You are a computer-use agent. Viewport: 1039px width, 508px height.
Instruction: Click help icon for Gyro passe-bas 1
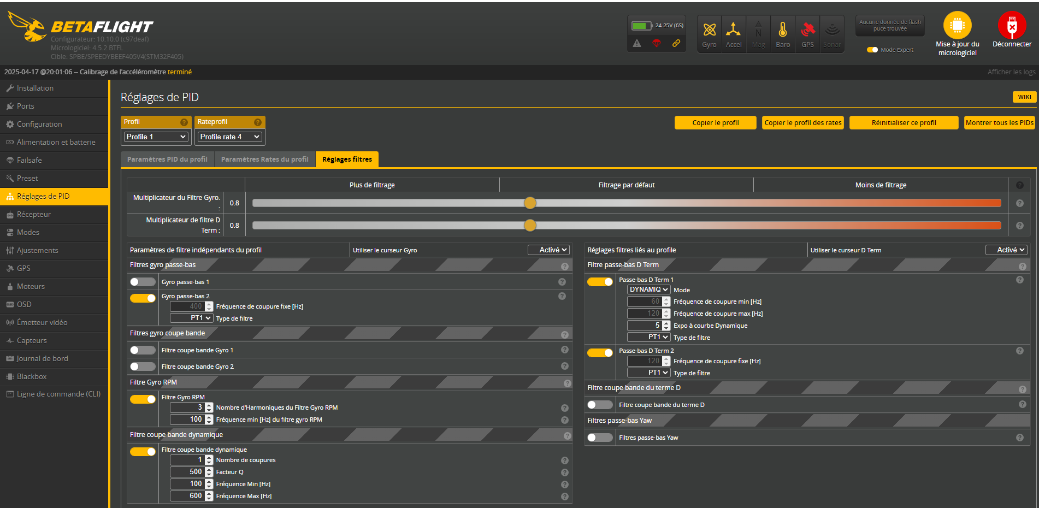pyautogui.click(x=562, y=282)
